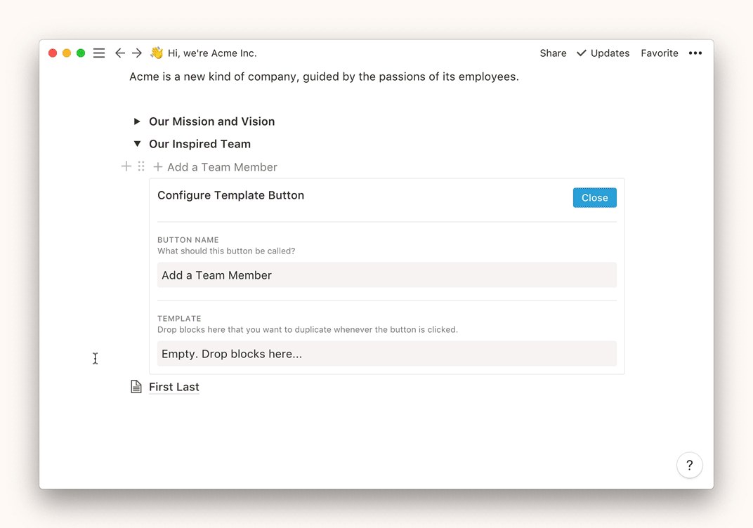The image size is (753, 528).
Task: Click the document icon beside First Last
Action: pyautogui.click(x=136, y=387)
